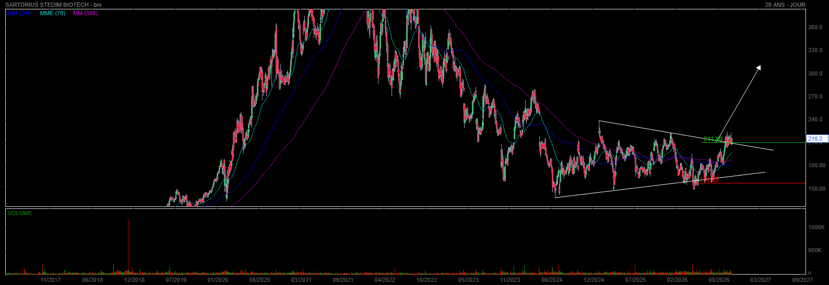
Task: Click the 09/2021 date axis label
Action: pyautogui.click(x=343, y=280)
